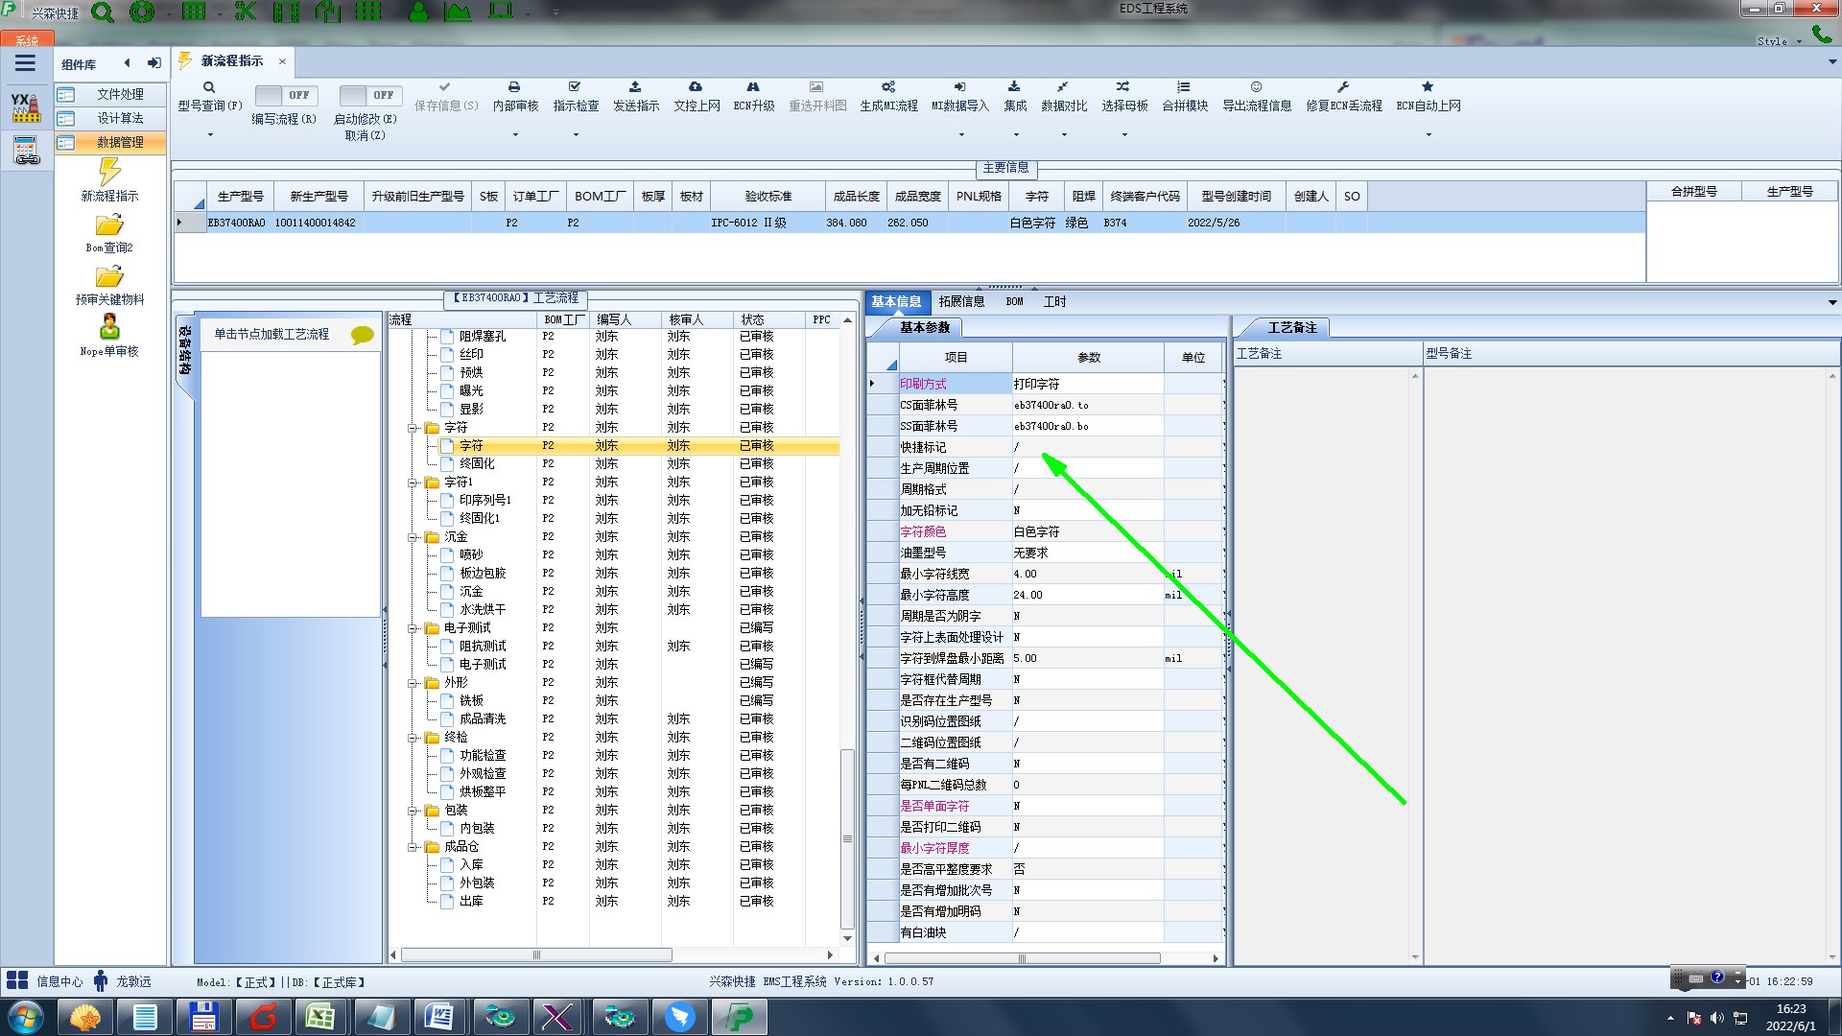Image resolution: width=1842 pixels, height=1036 pixels.
Task: Open 新流程指示 lightning icon in sidebar
Action: (109, 173)
